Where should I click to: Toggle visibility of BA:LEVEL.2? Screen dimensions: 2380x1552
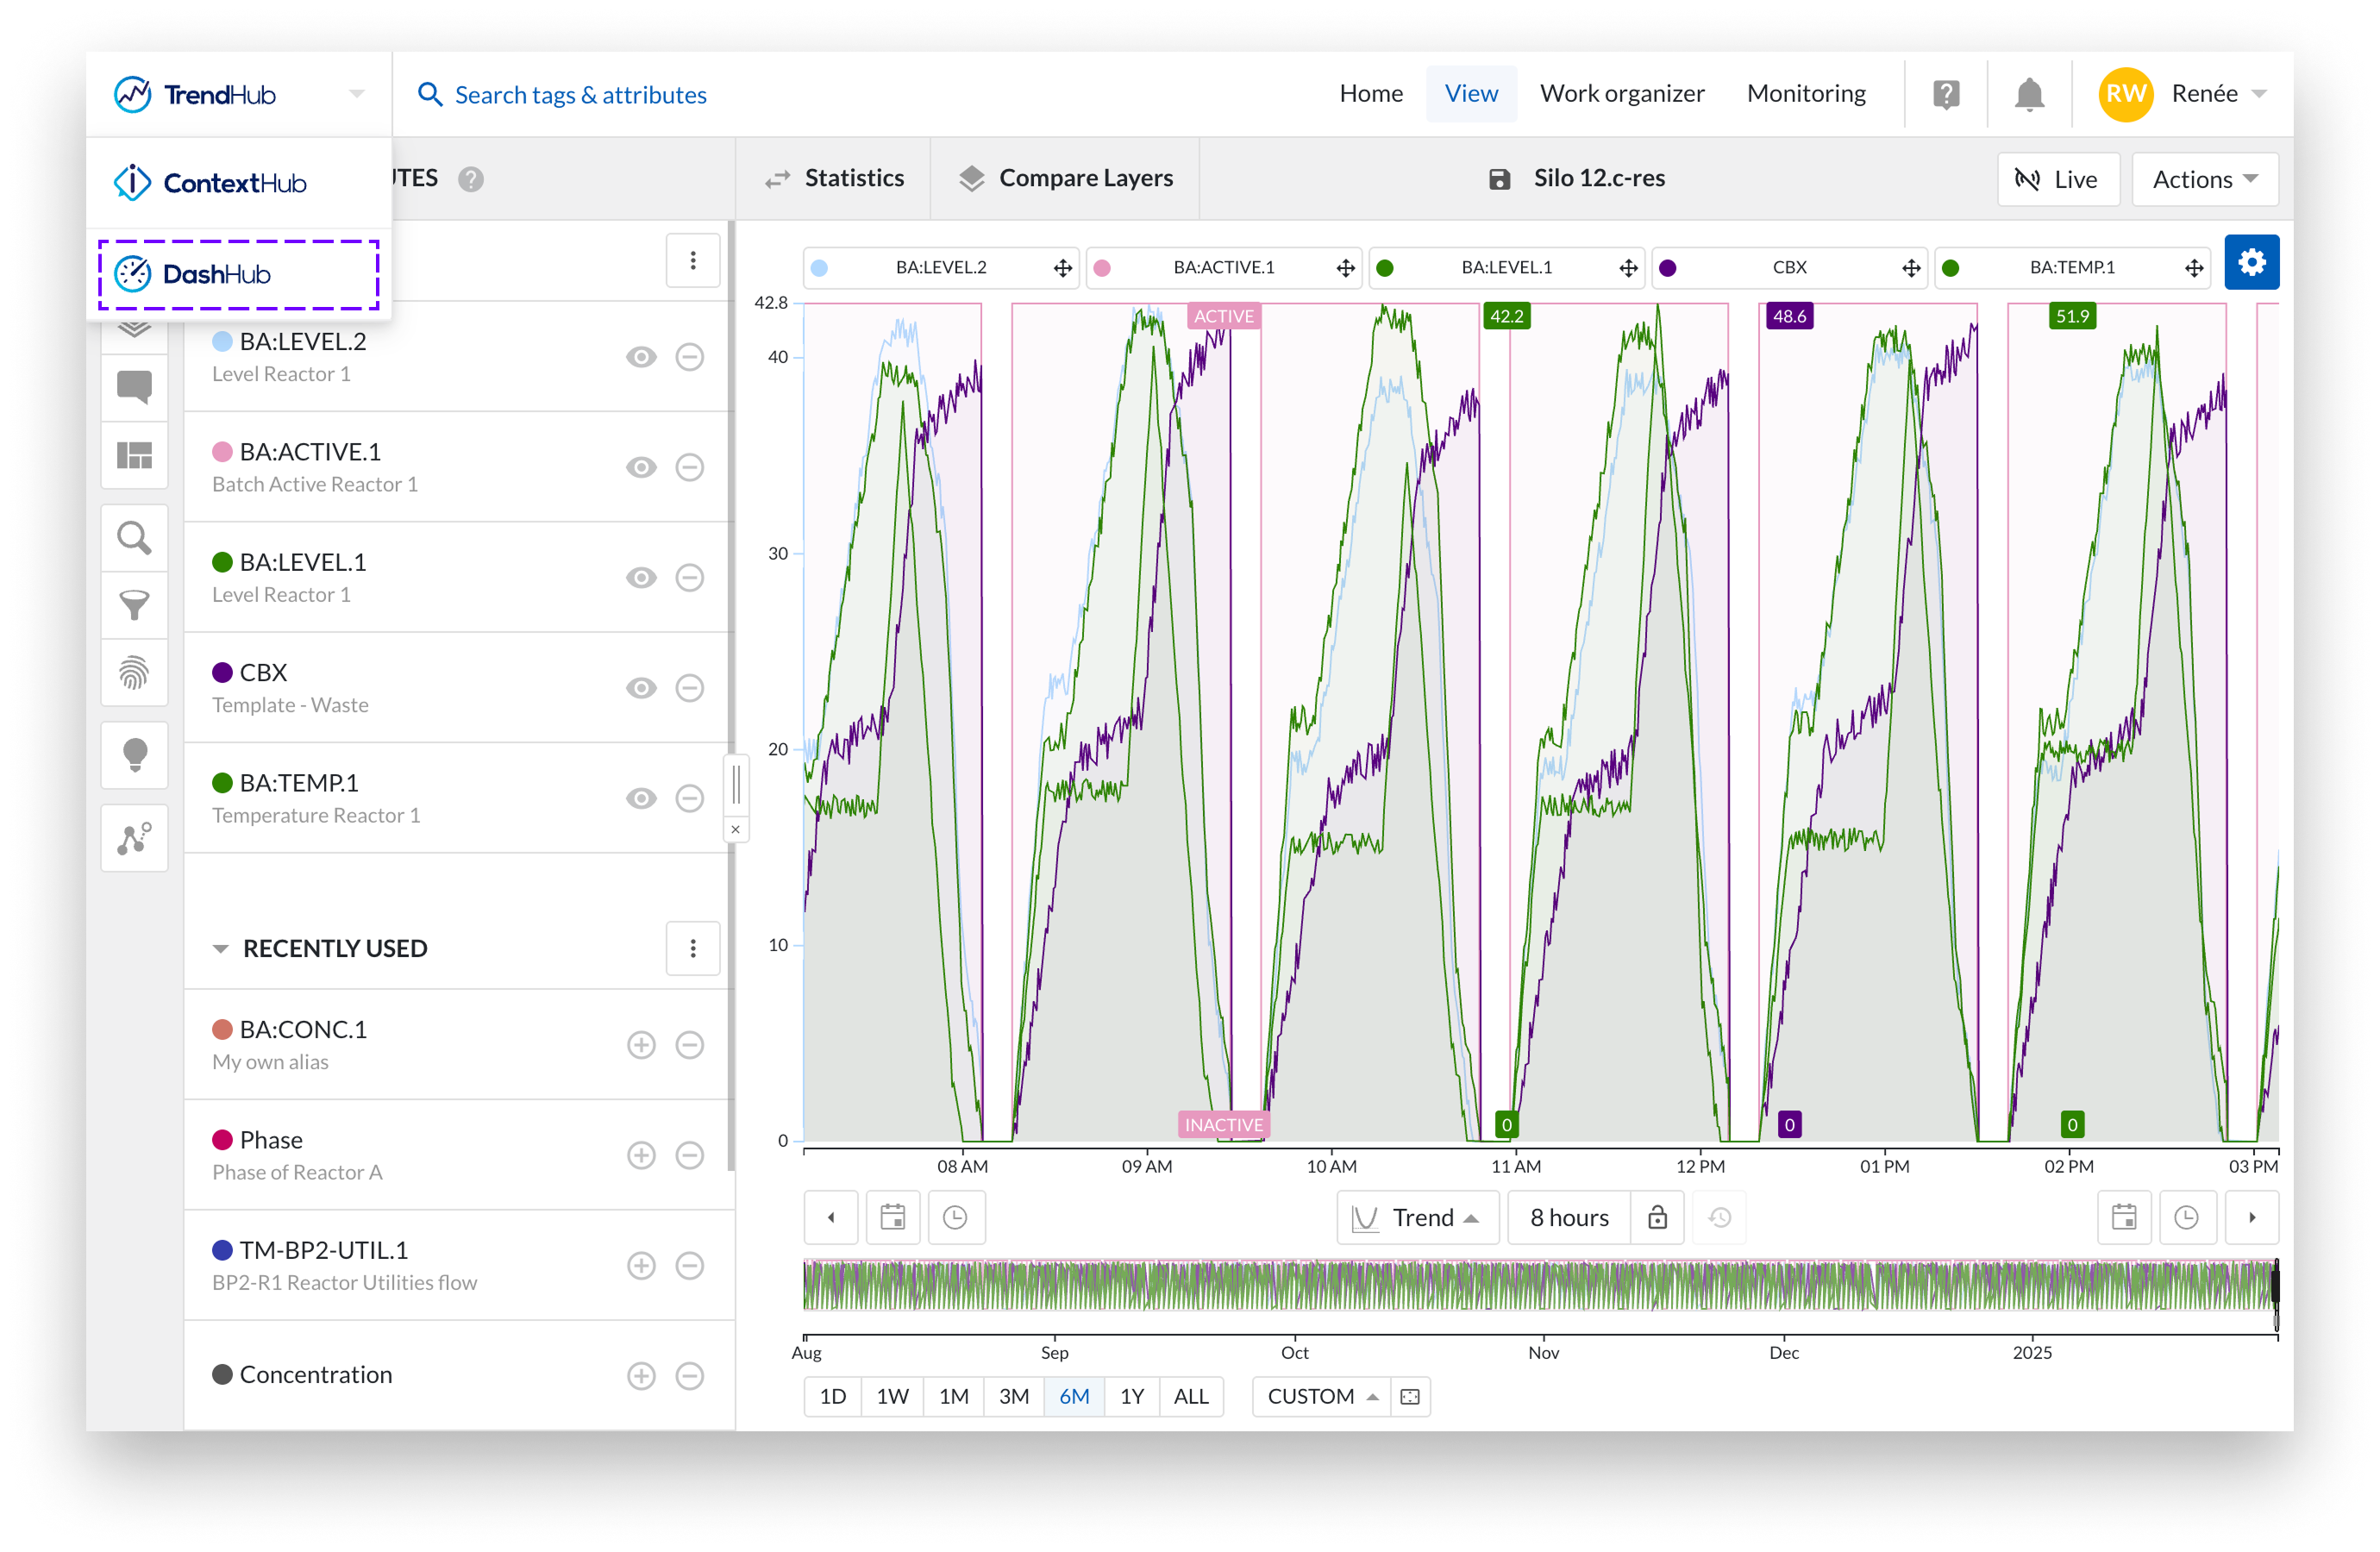641,357
